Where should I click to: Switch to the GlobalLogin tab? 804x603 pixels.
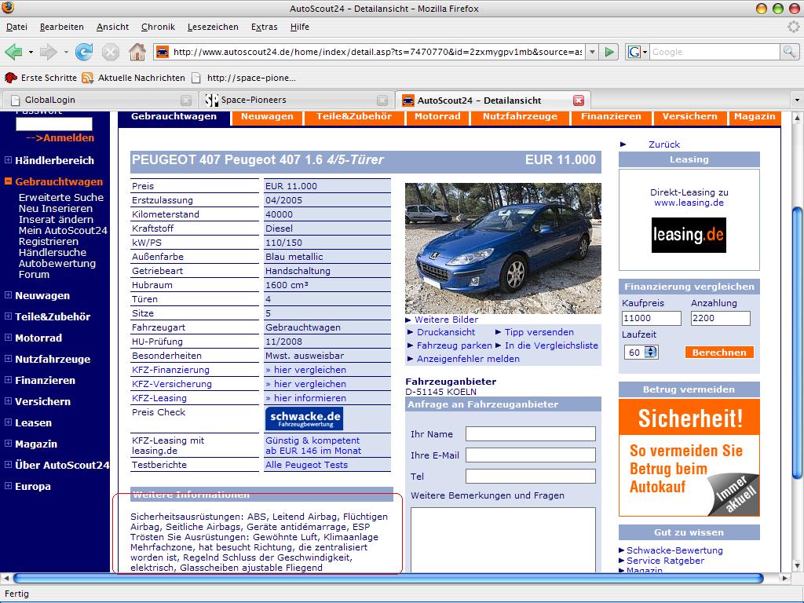[x=98, y=100]
